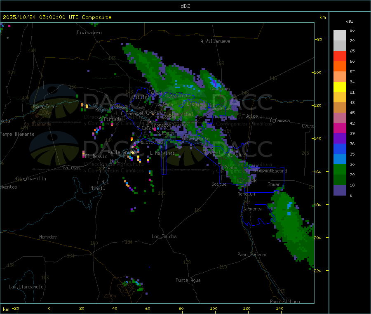Click the 2200m contour label

(110, 296)
